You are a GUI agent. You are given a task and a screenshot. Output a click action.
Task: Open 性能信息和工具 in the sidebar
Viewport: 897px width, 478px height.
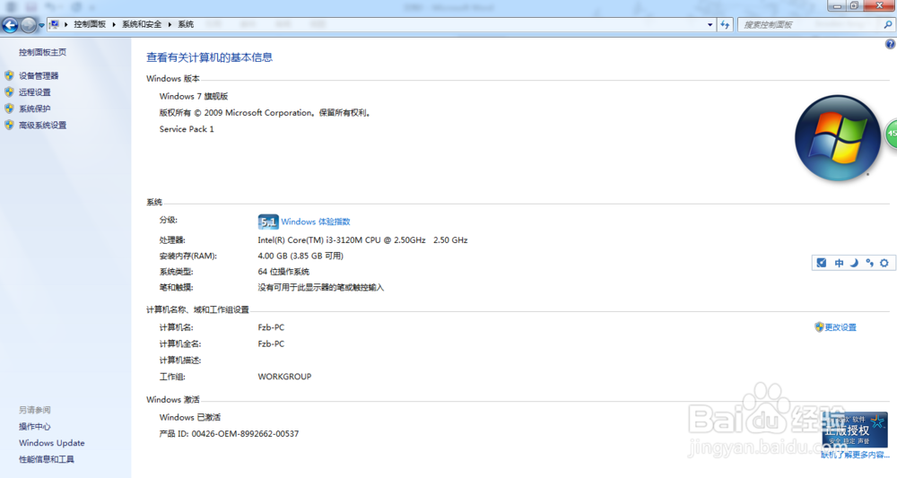pos(47,459)
